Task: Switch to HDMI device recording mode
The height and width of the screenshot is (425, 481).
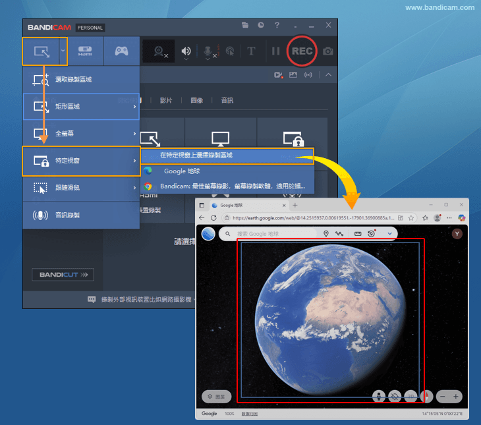Action: click(85, 51)
